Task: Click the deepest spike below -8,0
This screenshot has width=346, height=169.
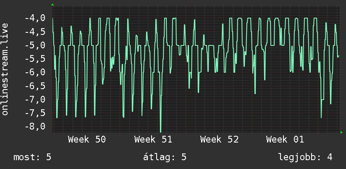Action: click(x=160, y=130)
